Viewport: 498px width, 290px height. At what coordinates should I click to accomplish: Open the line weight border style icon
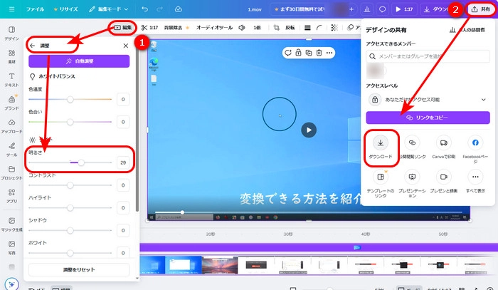(x=307, y=28)
